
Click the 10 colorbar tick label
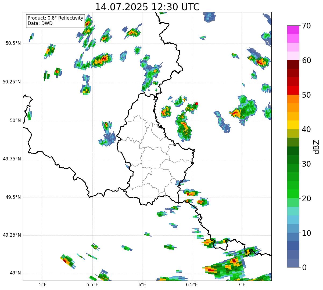306,233
